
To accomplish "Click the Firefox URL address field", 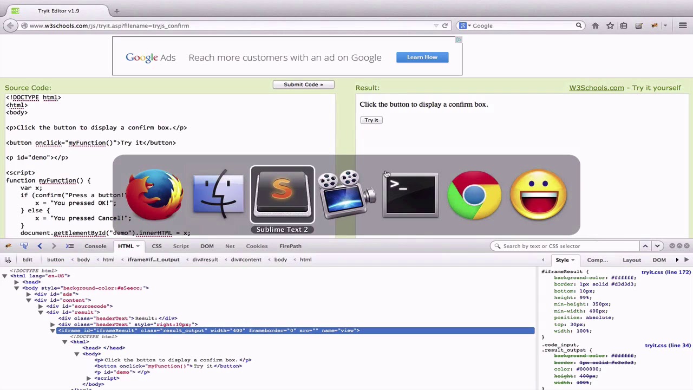I will point(230,25).
